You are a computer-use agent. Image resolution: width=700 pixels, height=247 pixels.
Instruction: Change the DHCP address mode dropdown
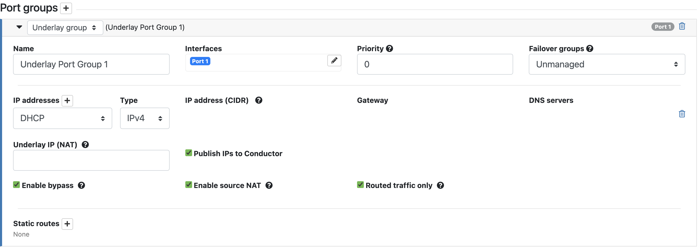click(62, 118)
